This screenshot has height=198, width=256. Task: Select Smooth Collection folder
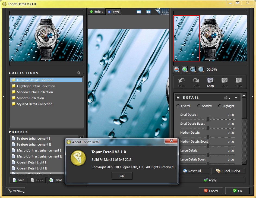pyautogui.click(x=46, y=98)
